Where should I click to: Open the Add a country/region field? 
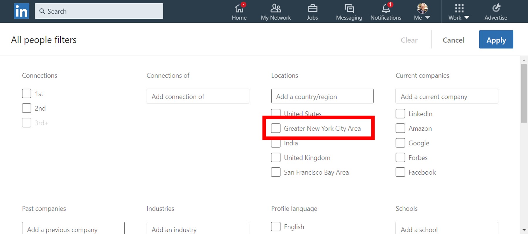(x=322, y=96)
